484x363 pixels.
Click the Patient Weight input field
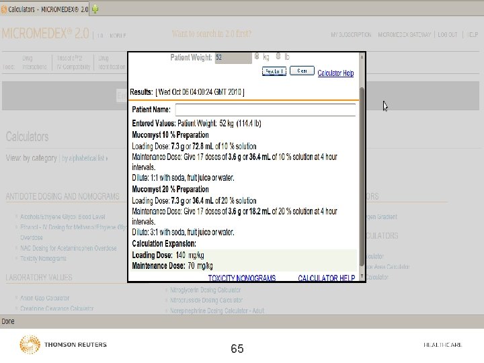coord(233,58)
